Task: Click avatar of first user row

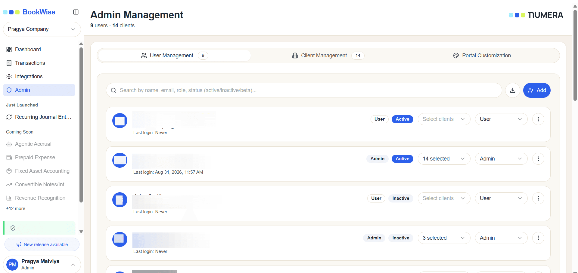Action: point(120,121)
